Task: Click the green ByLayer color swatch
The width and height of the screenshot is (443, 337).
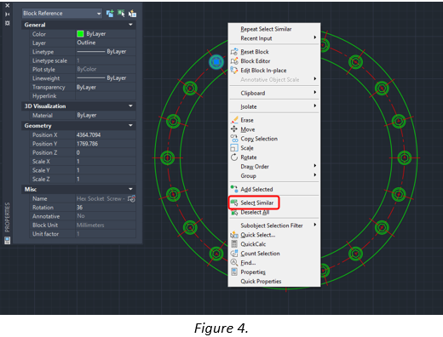Action: pos(80,34)
